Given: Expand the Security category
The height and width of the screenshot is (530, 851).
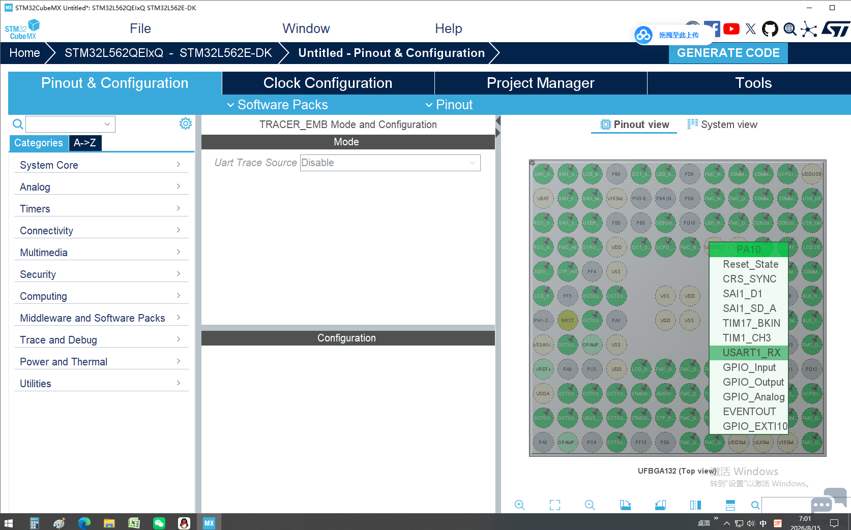Looking at the screenshot, I should [101, 274].
